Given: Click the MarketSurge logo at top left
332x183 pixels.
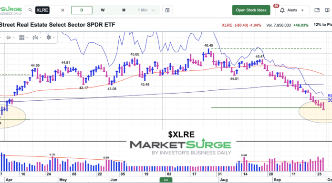Looking at the screenshot, I should click(10, 10).
